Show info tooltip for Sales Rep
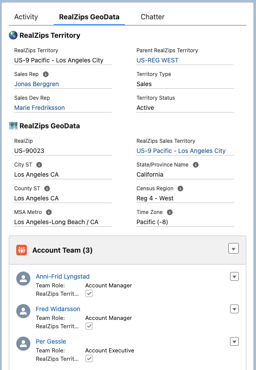256x370 pixels. click(46, 74)
